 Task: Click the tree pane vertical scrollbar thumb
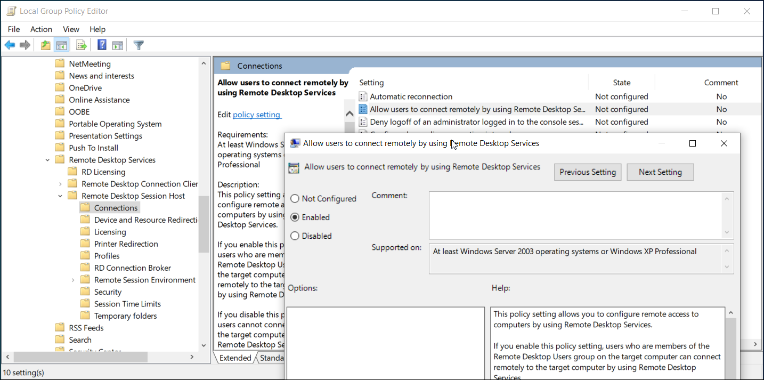204,224
